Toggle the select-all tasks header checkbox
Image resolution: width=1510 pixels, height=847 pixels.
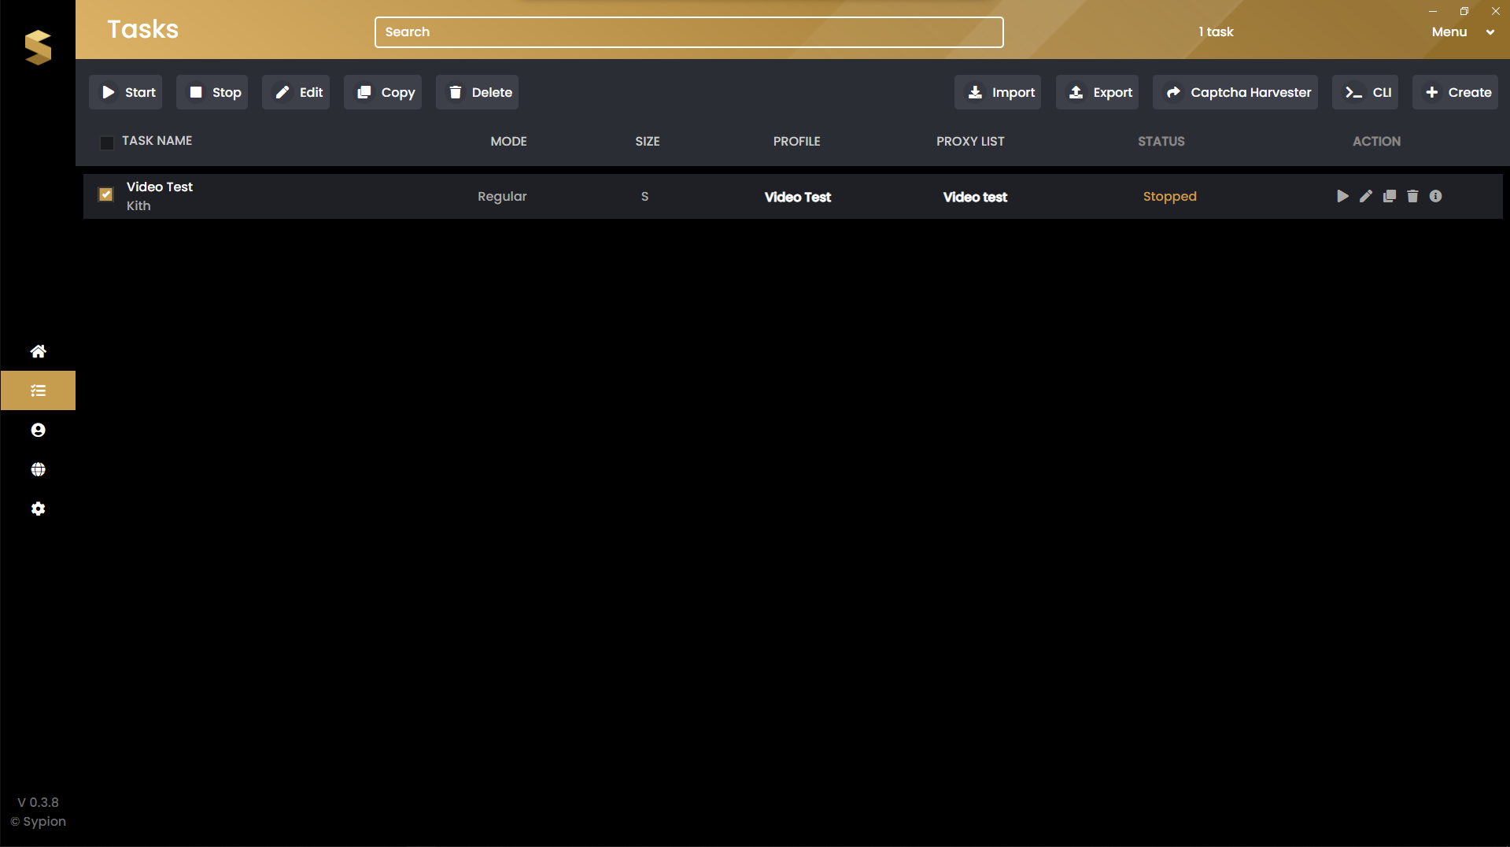107,142
